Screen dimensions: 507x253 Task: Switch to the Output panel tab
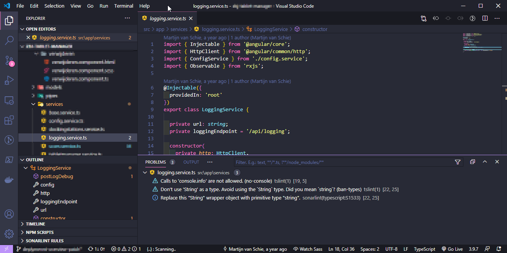pos(191,162)
